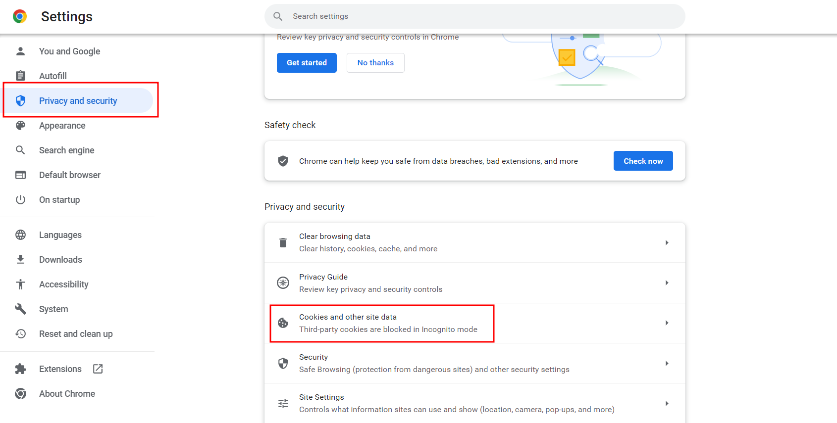Image resolution: width=837 pixels, height=423 pixels.
Task: Open Cookies and other site data
Action: point(475,323)
